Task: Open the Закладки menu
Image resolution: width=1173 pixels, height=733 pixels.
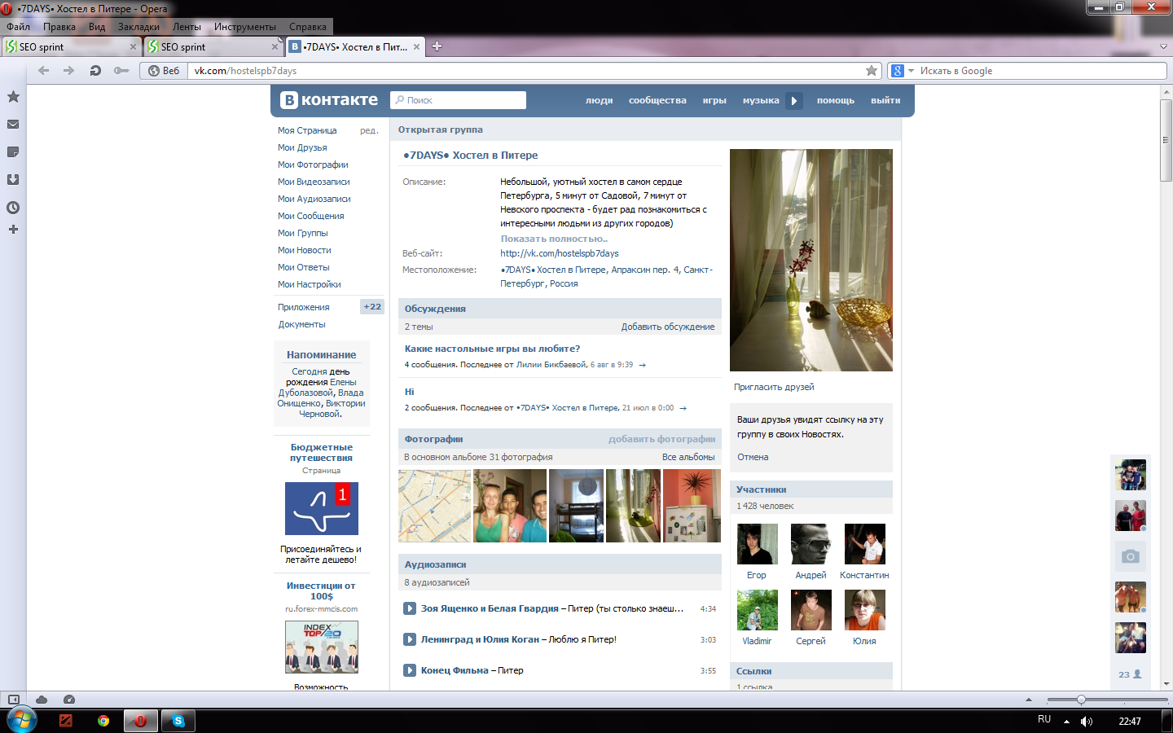Action: tap(138, 27)
